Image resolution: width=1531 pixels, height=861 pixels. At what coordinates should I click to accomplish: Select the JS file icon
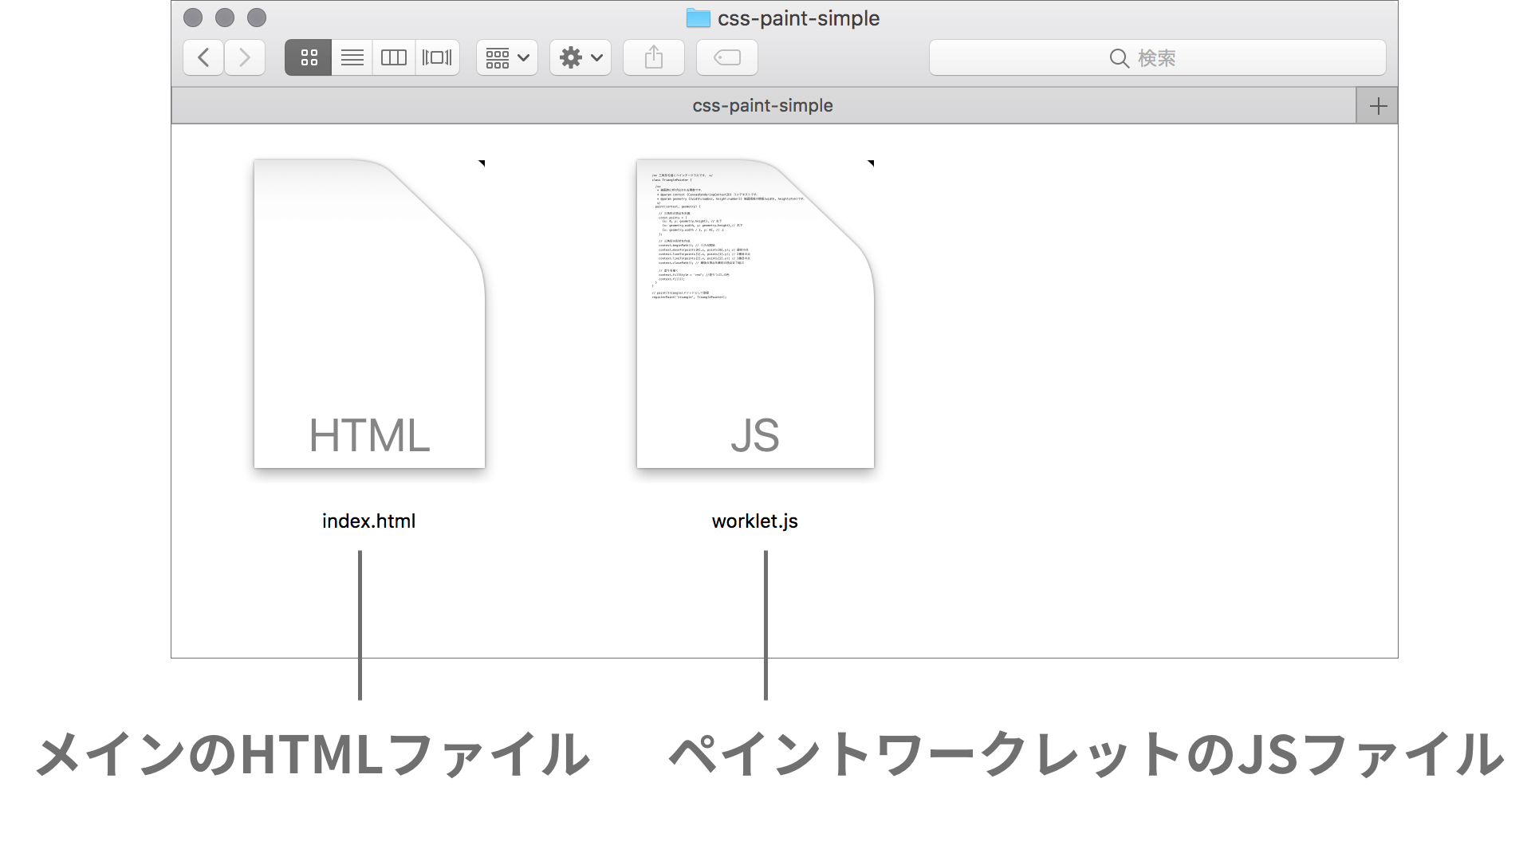pyautogui.click(x=754, y=314)
